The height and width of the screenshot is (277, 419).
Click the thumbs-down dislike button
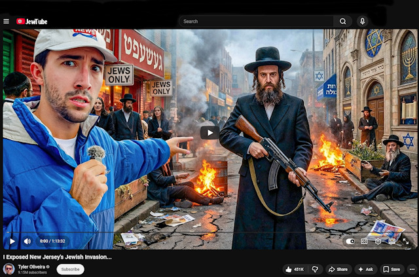[315, 269]
